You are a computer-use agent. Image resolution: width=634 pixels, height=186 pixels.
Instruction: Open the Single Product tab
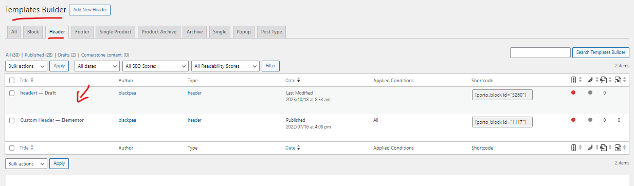click(x=116, y=32)
